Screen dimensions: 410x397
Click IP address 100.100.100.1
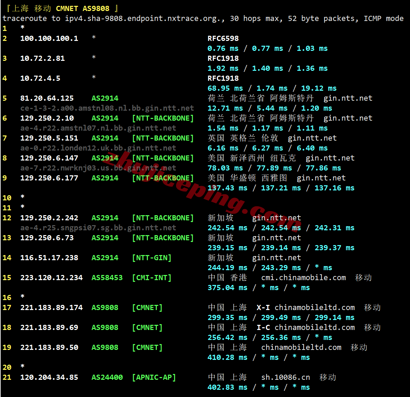click(x=49, y=38)
